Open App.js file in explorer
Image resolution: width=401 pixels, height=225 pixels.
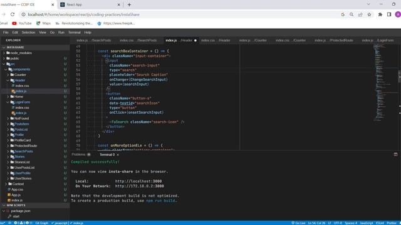click(x=16, y=195)
